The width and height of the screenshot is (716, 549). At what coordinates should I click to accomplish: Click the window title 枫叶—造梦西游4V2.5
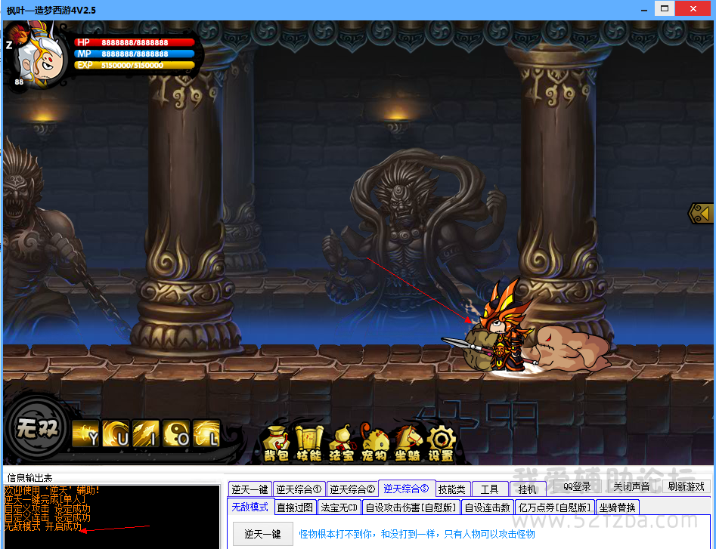click(x=51, y=10)
